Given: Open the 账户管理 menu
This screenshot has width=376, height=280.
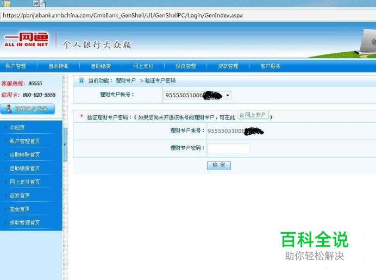Looking at the screenshot, I should point(16,66).
